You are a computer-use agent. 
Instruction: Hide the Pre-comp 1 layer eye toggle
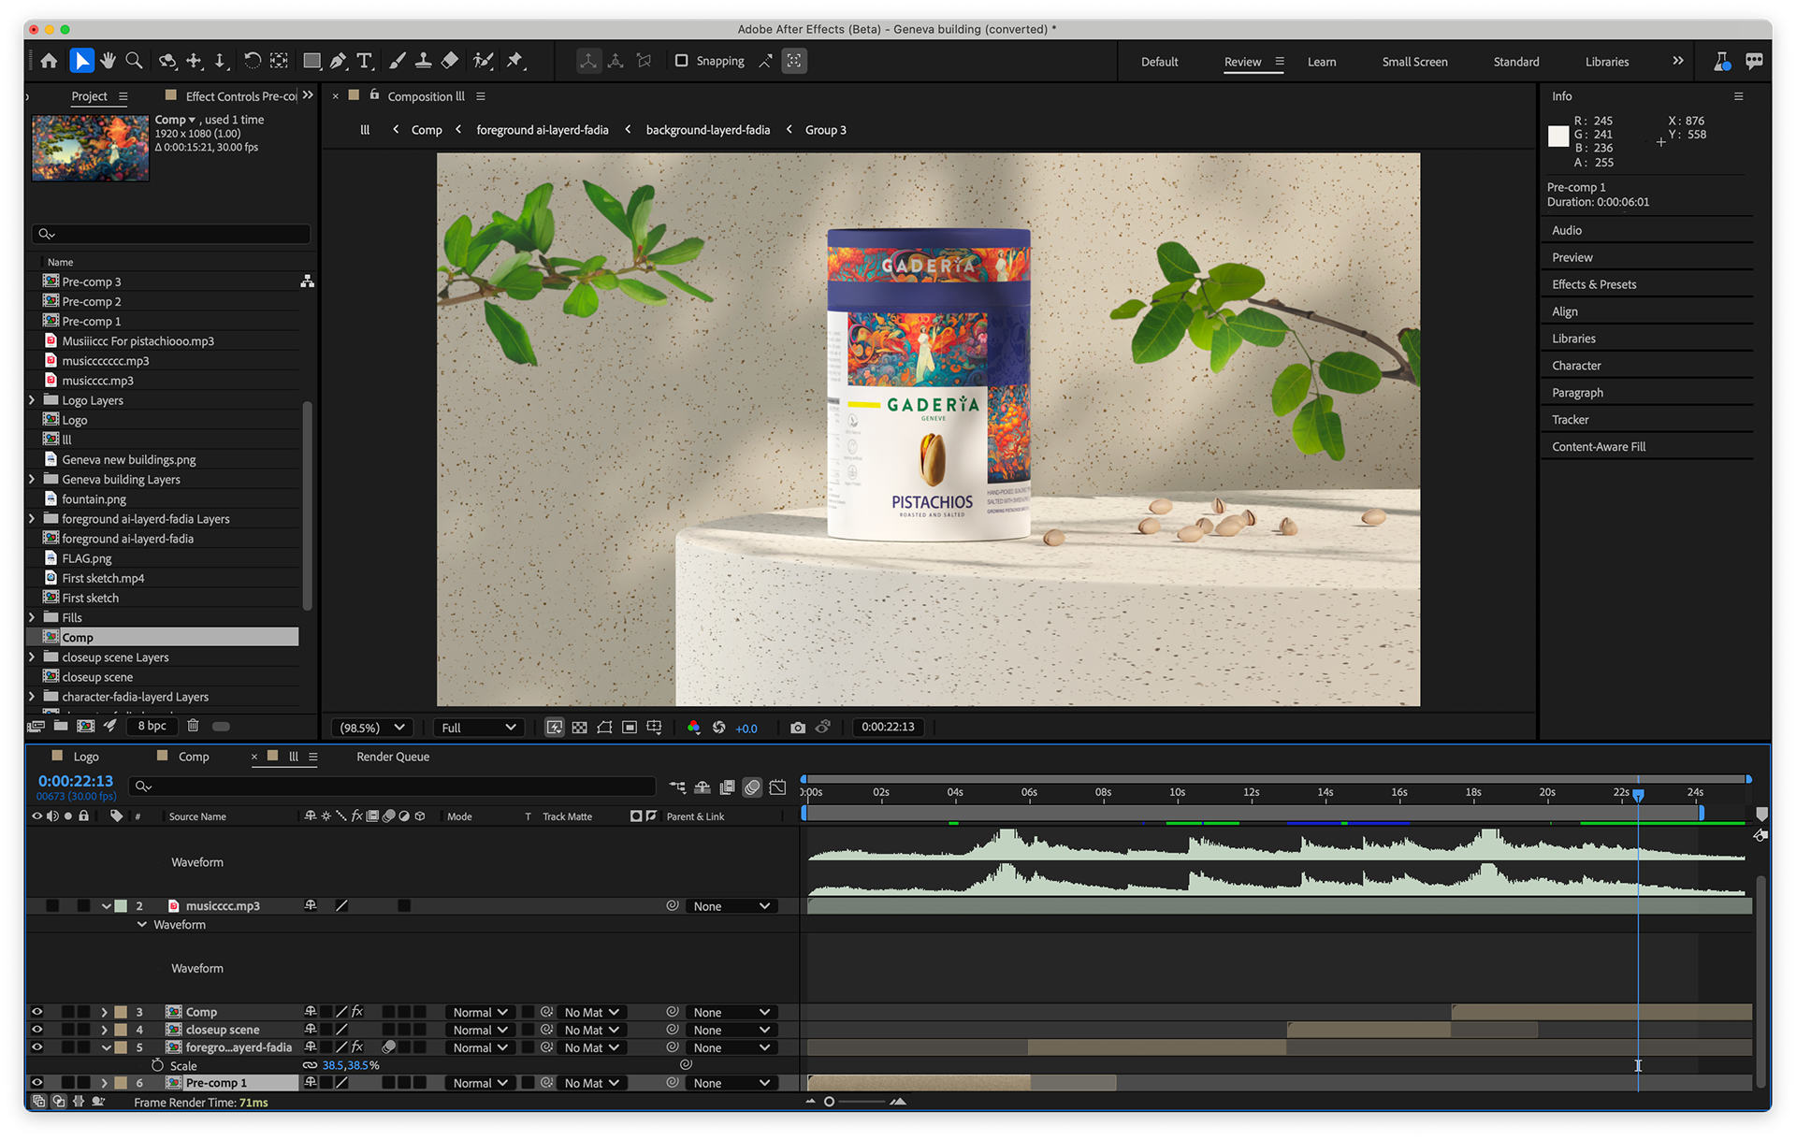coord(37,1083)
